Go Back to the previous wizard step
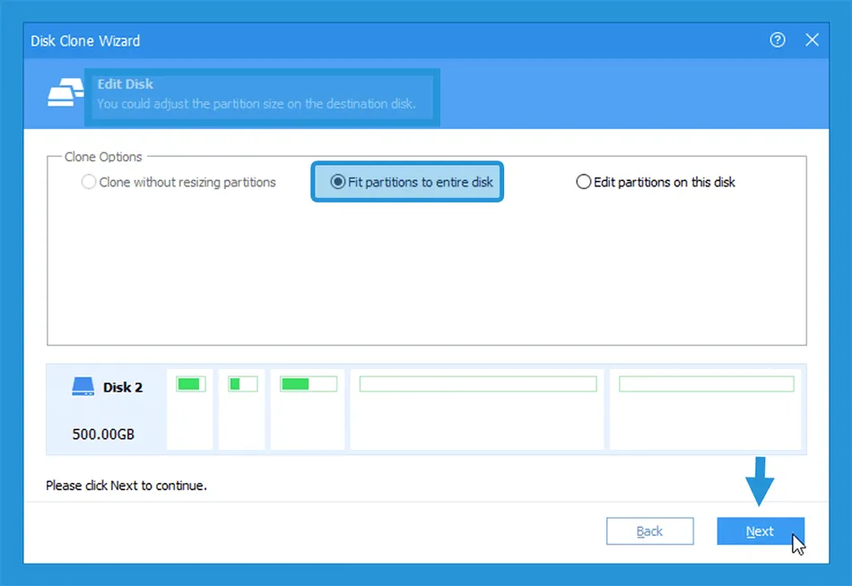Viewport: 852px width, 586px height. point(649,531)
